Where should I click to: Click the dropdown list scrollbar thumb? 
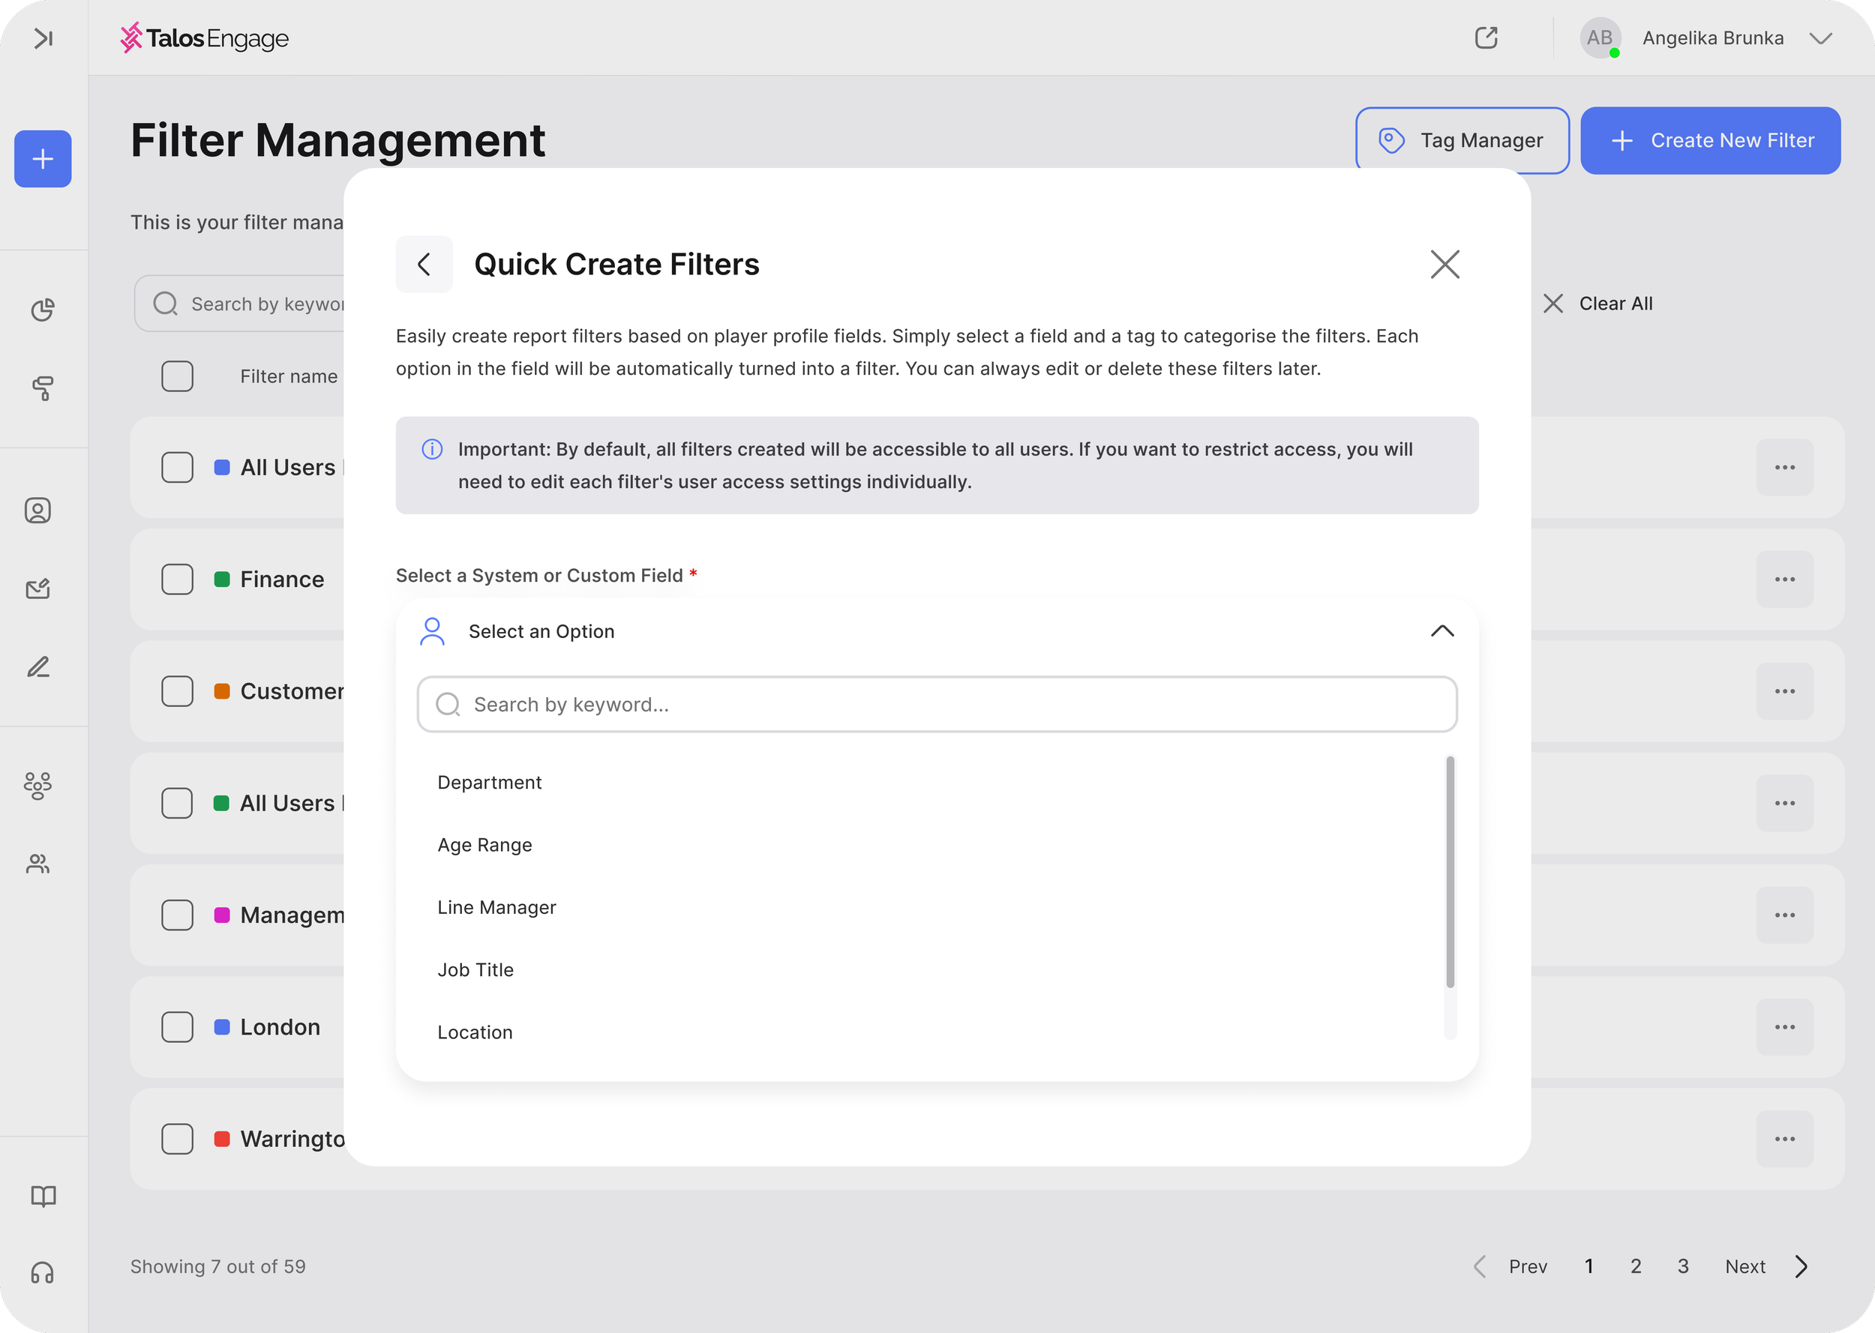point(1450,872)
